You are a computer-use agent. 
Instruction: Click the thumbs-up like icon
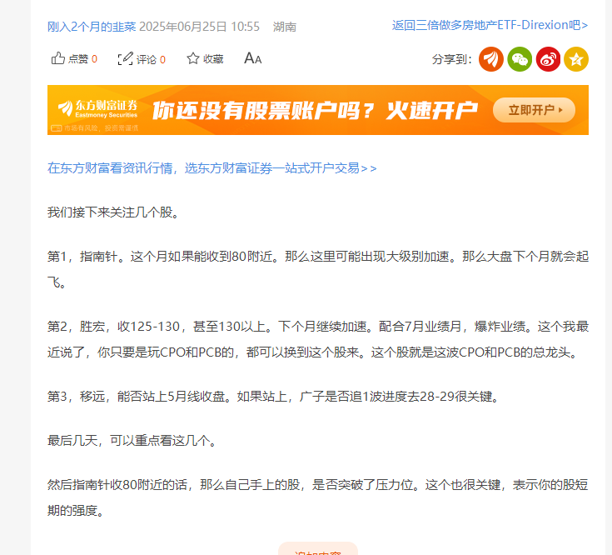[57, 58]
